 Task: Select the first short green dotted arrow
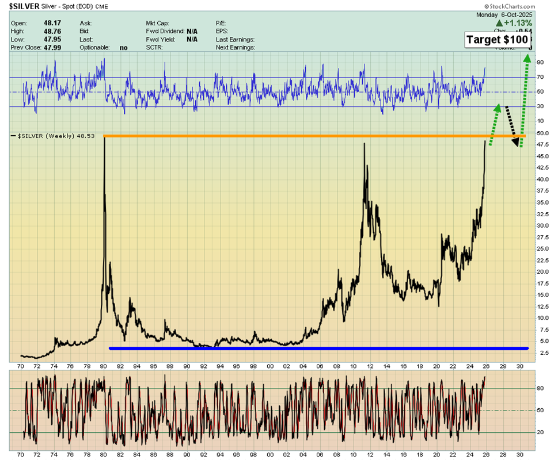coord(494,124)
